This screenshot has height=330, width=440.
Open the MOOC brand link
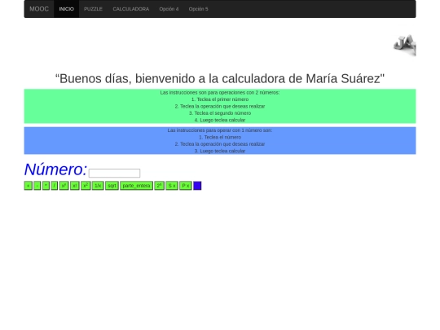point(39,9)
